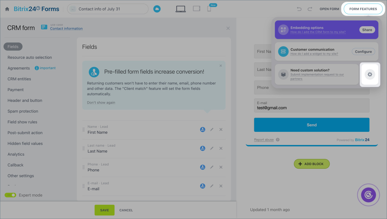Open the Spam protection section
387x219 pixels.
(x=23, y=111)
